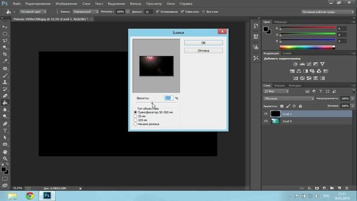
Task: Open the layer Непрозрачность dropdown arrow
Action: click(x=353, y=98)
